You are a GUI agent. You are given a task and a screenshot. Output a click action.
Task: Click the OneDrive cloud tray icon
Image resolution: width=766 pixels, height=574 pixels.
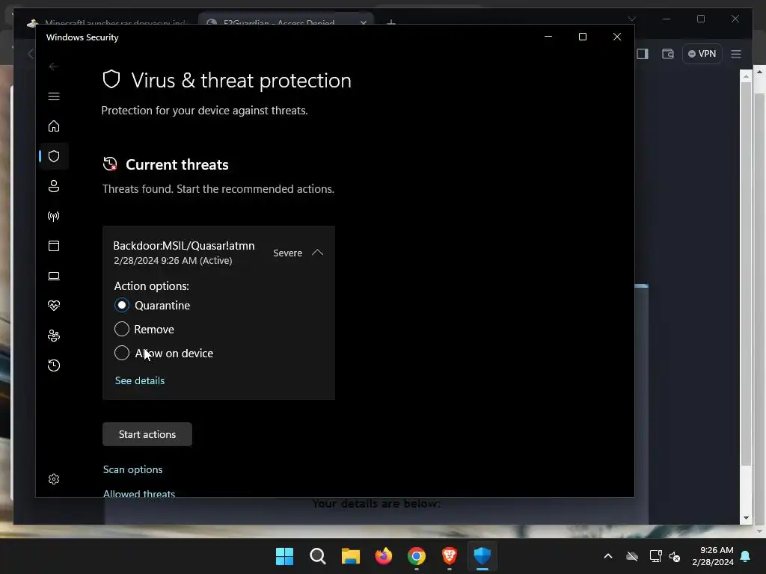[x=632, y=556]
